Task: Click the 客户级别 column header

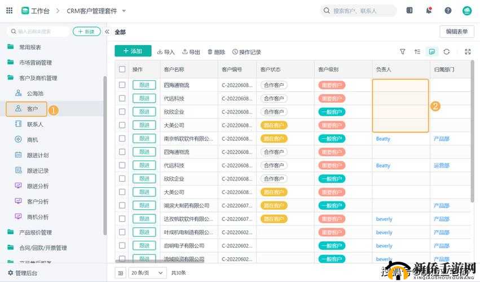Action: click(328, 69)
